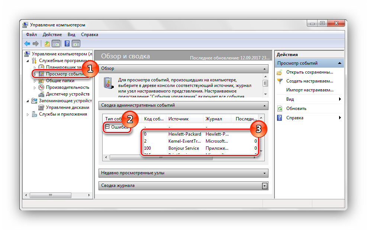Click the event log icon in Обзор
This screenshot has width=367, height=230.
click(x=108, y=83)
